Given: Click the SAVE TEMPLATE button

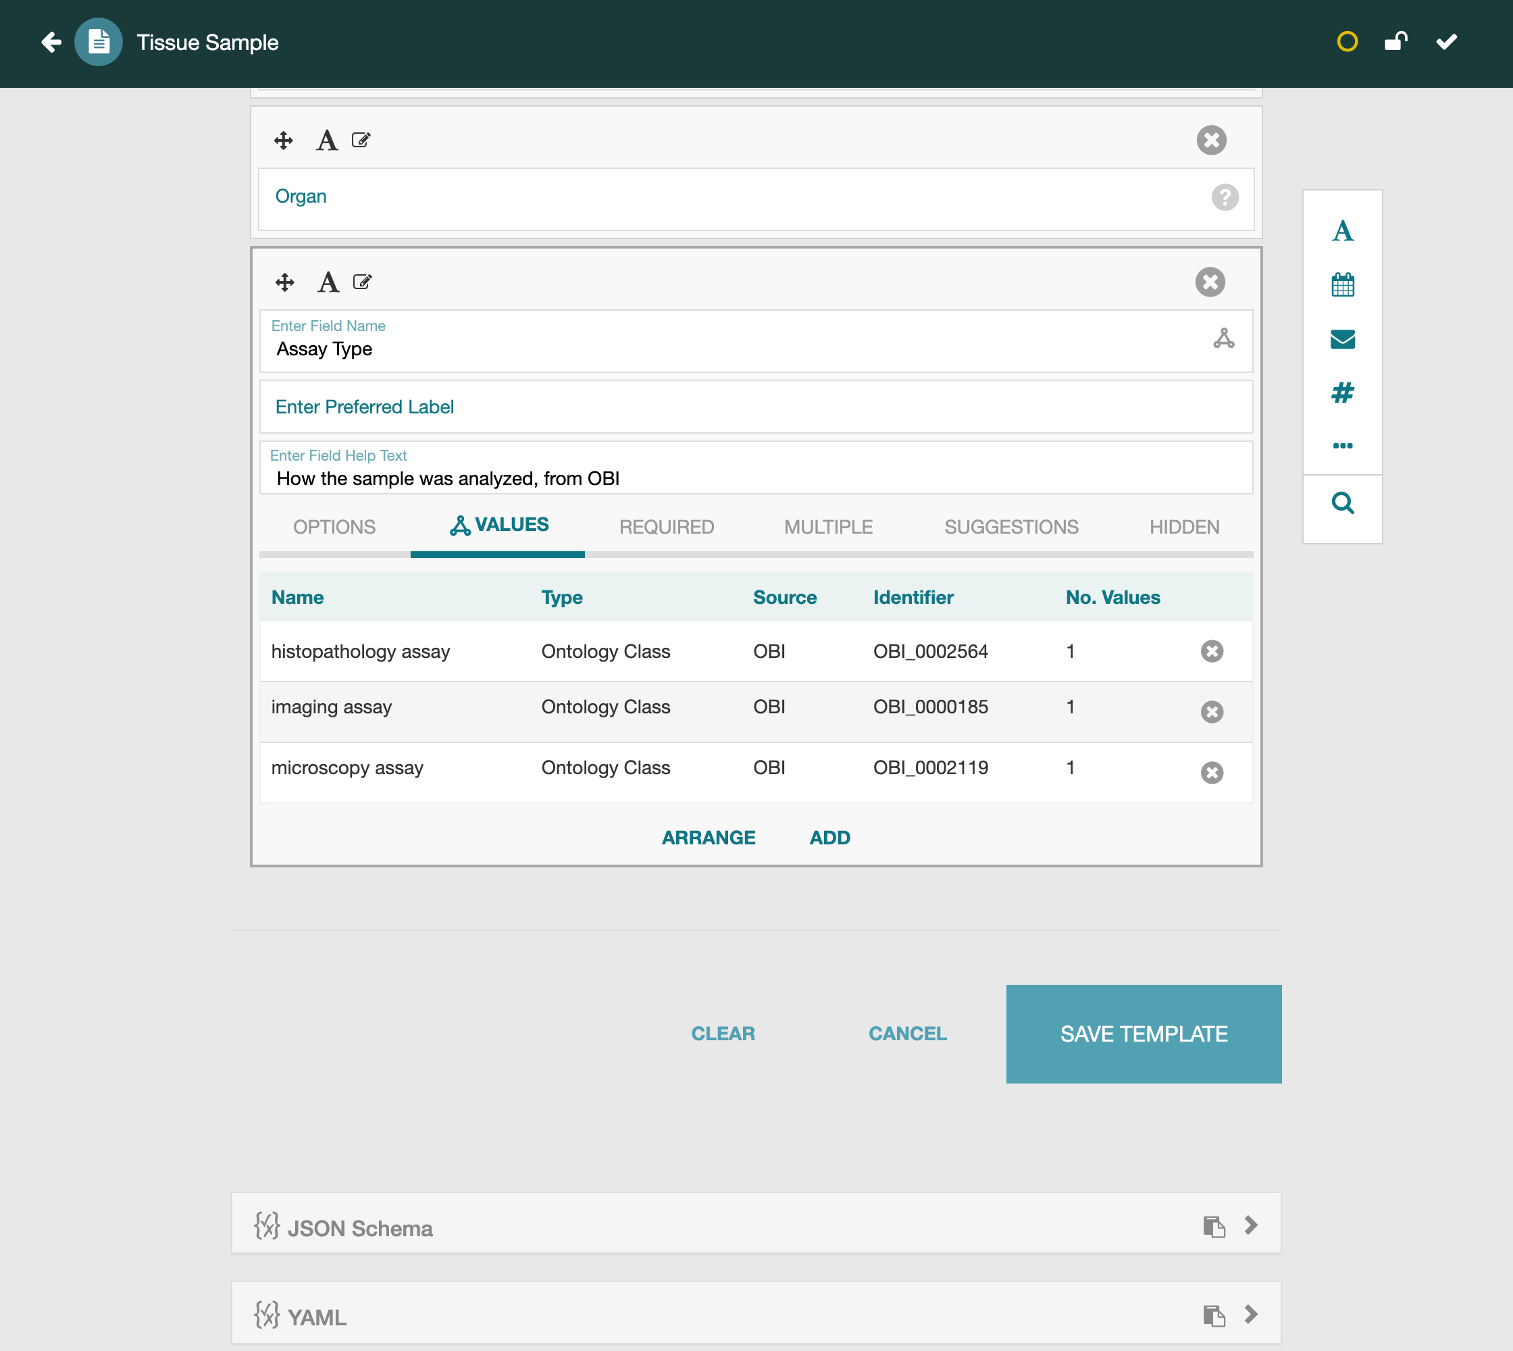Looking at the screenshot, I should pyautogui.click(x=1144, y=1034).
